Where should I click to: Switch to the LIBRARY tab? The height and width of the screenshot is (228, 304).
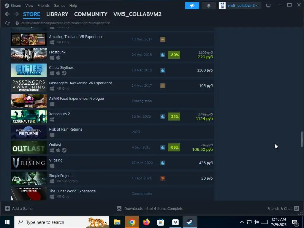click(x=57, y=14)
